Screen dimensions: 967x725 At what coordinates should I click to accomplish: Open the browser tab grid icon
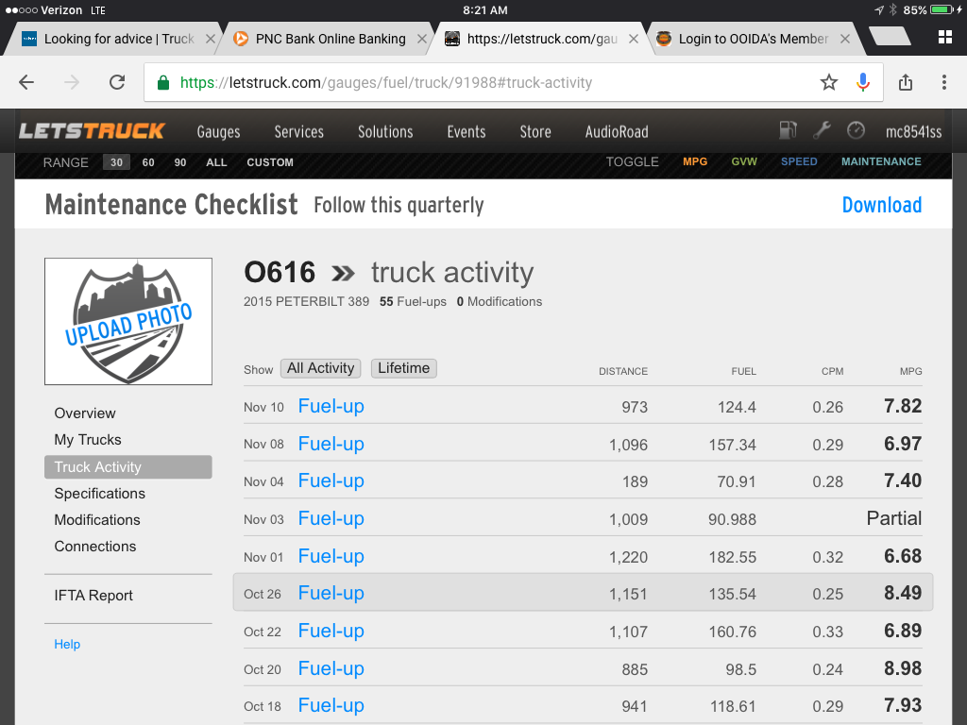coord(944,38)
